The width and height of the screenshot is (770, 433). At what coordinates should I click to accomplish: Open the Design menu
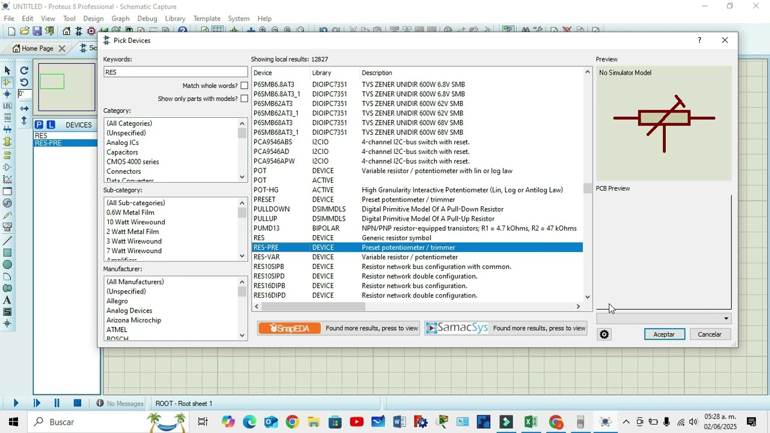(93, 19)
